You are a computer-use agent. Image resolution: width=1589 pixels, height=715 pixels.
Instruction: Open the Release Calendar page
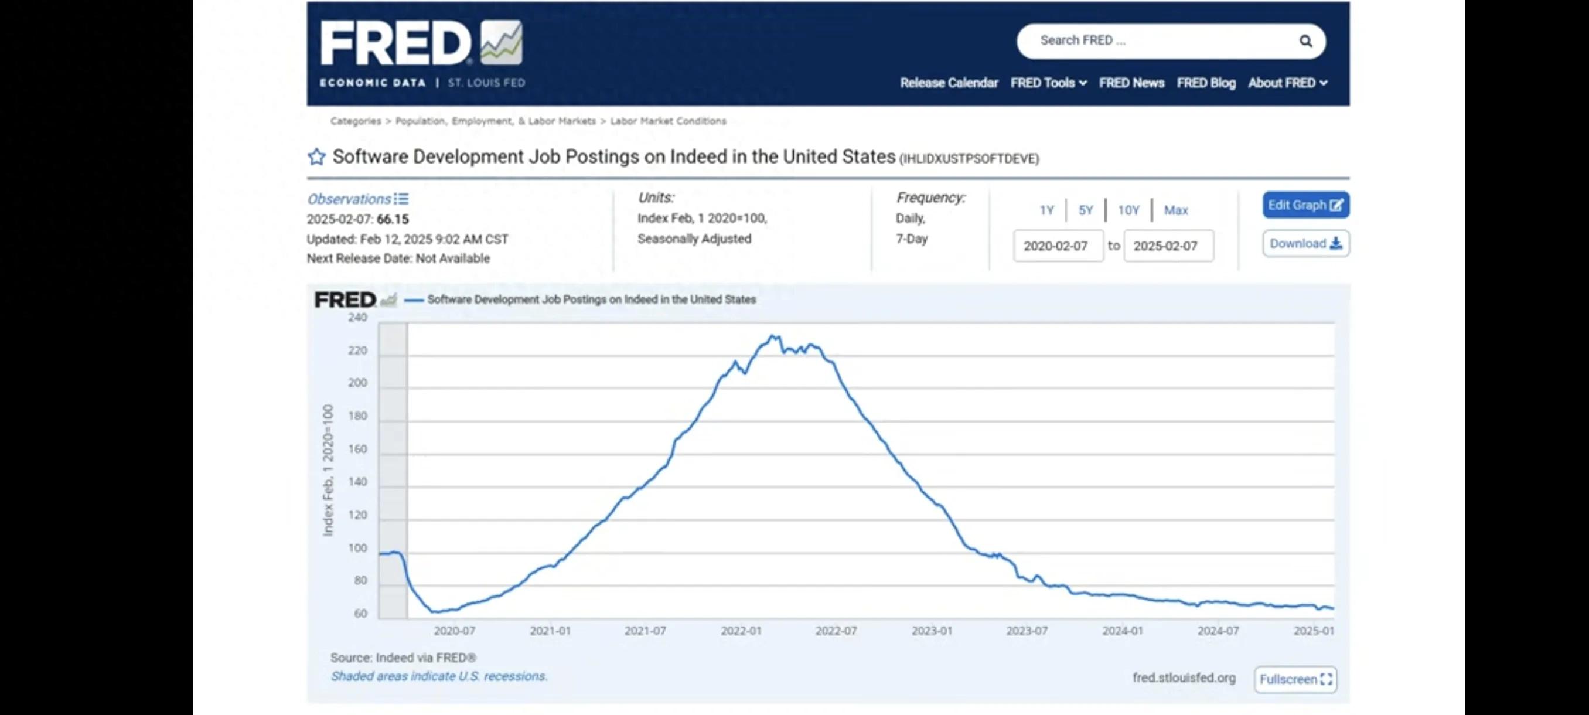pyautogui.click(x=948, y=83)
